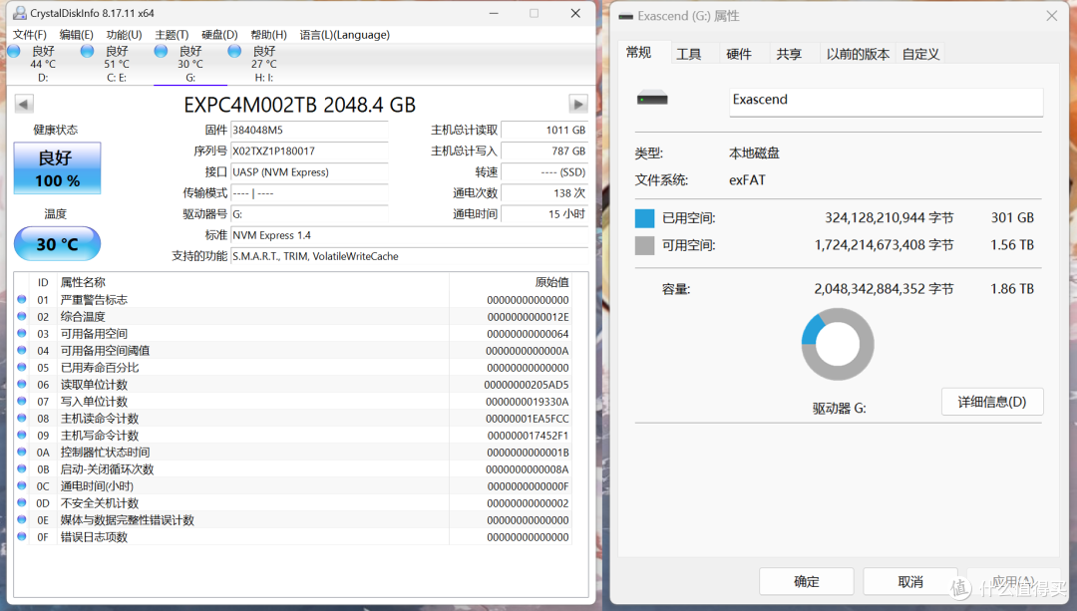Click the 主机总计读取 value 1011 GB
Image resolution: width=1077 pixels, height=611 pixels.
[544, 130]
